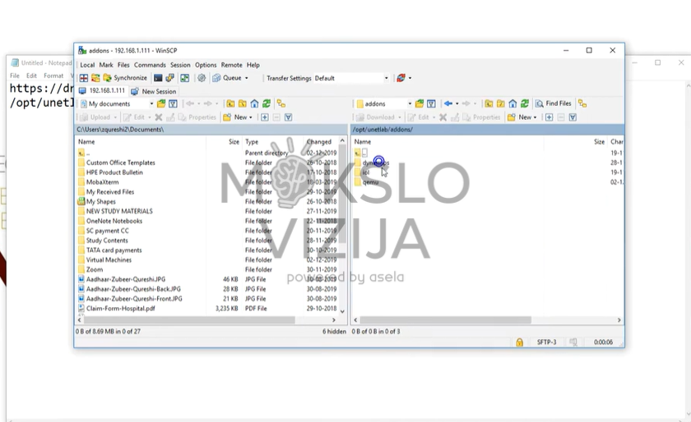Open the remote Back history dropdown arrow
Viewport: 691px width, 422px height.
(457, 103)
